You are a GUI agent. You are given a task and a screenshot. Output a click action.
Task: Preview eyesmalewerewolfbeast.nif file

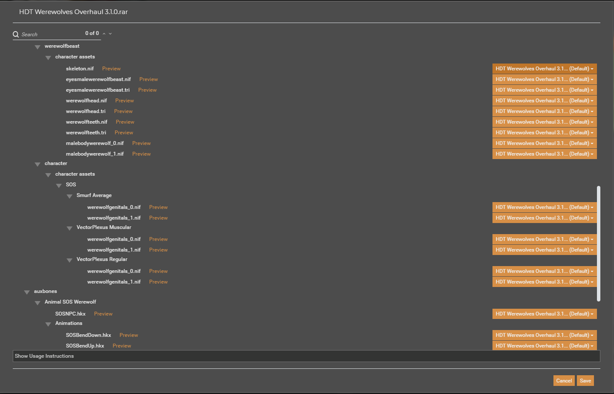148,79
